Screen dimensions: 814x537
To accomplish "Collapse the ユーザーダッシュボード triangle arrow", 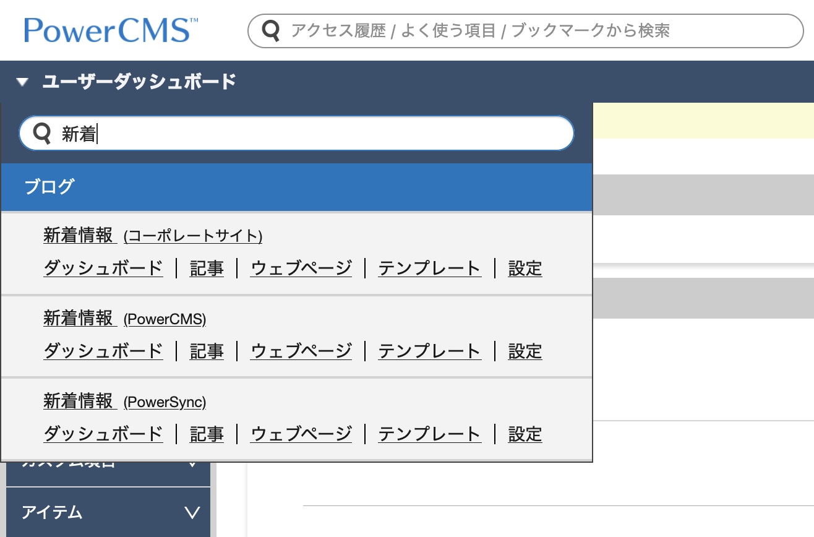I will pos(23,82).
